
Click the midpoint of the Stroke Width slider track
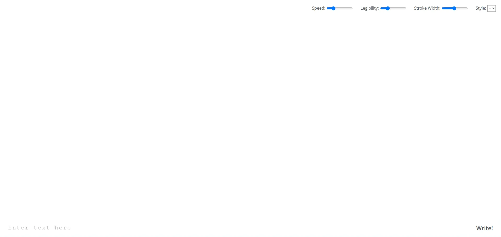(455, 8)
